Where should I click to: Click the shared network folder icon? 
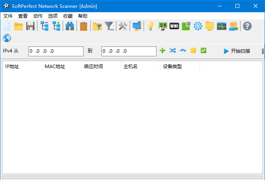[x=210, y=26]
